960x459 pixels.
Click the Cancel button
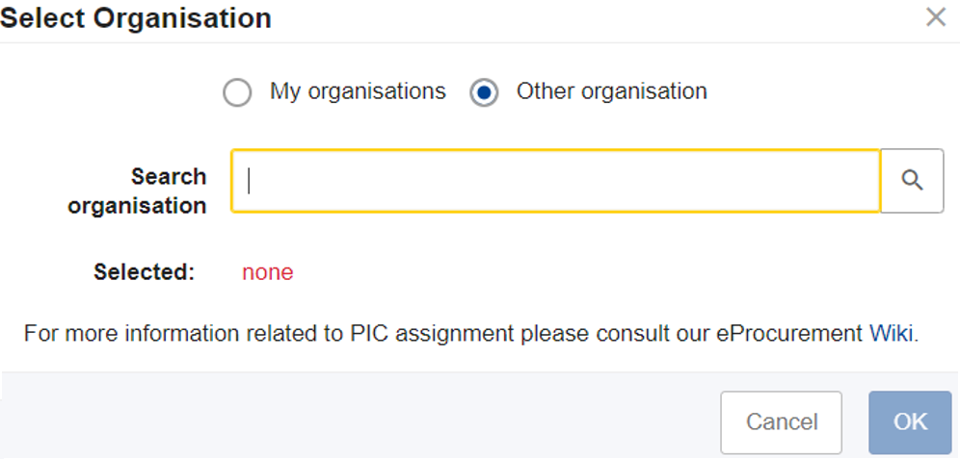(x=782, y=422)
